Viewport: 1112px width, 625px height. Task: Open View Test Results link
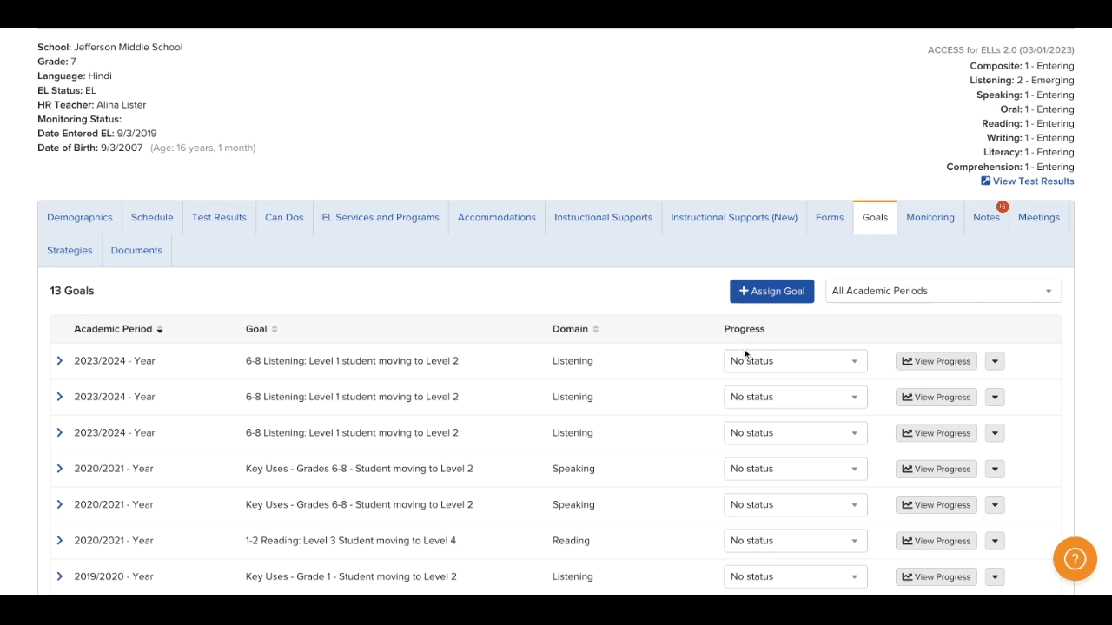1028,181
